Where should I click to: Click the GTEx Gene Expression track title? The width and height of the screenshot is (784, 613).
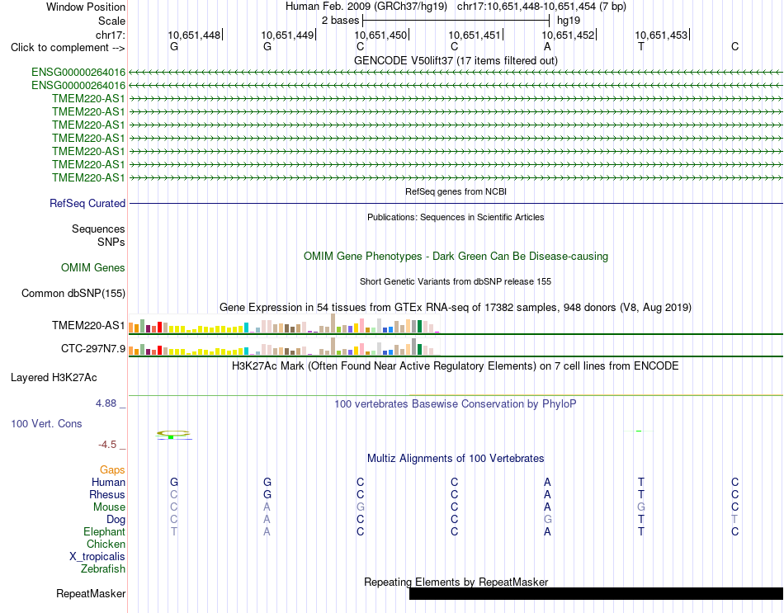pos(456,308)
